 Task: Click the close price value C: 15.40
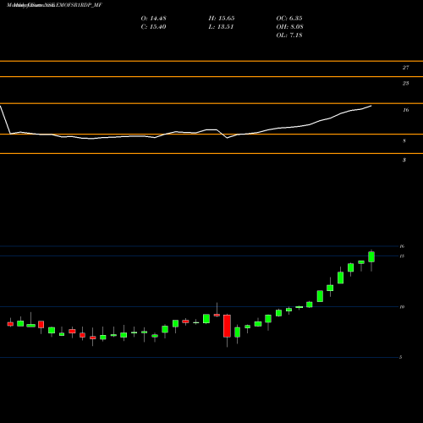[153, 27]
